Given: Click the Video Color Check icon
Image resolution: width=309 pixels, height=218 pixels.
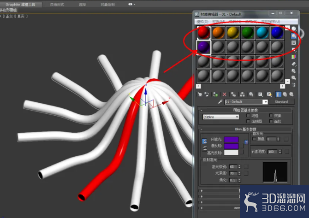Looking at the screenshot, I should [x=294, y=57].
